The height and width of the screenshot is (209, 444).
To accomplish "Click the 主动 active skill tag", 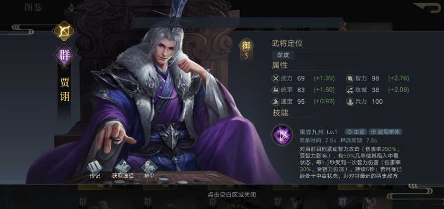I will click(x=356, y=132).
